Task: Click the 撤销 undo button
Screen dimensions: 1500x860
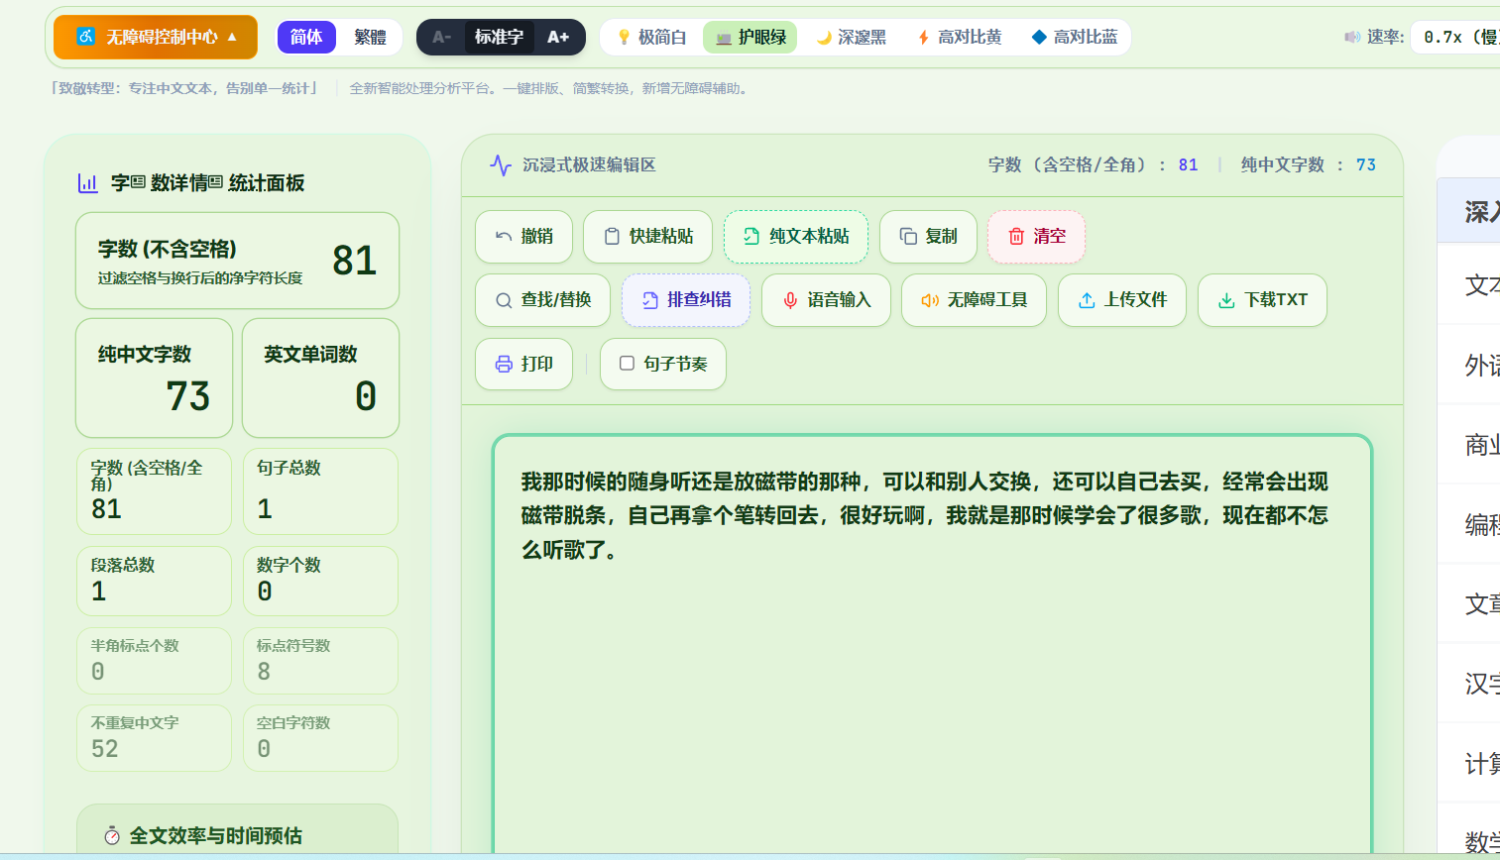Action: coord(523,236)
